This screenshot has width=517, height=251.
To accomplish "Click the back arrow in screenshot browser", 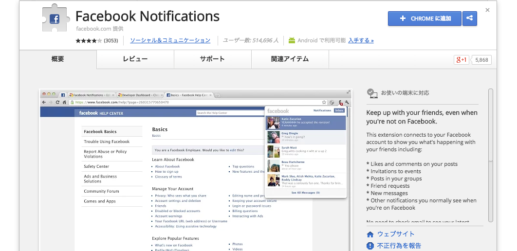I will click(44, 102).
